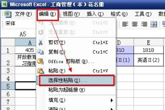This screenshot has width=165, height=110.
Task: Click empty cell E3
Action: (148, 70)
